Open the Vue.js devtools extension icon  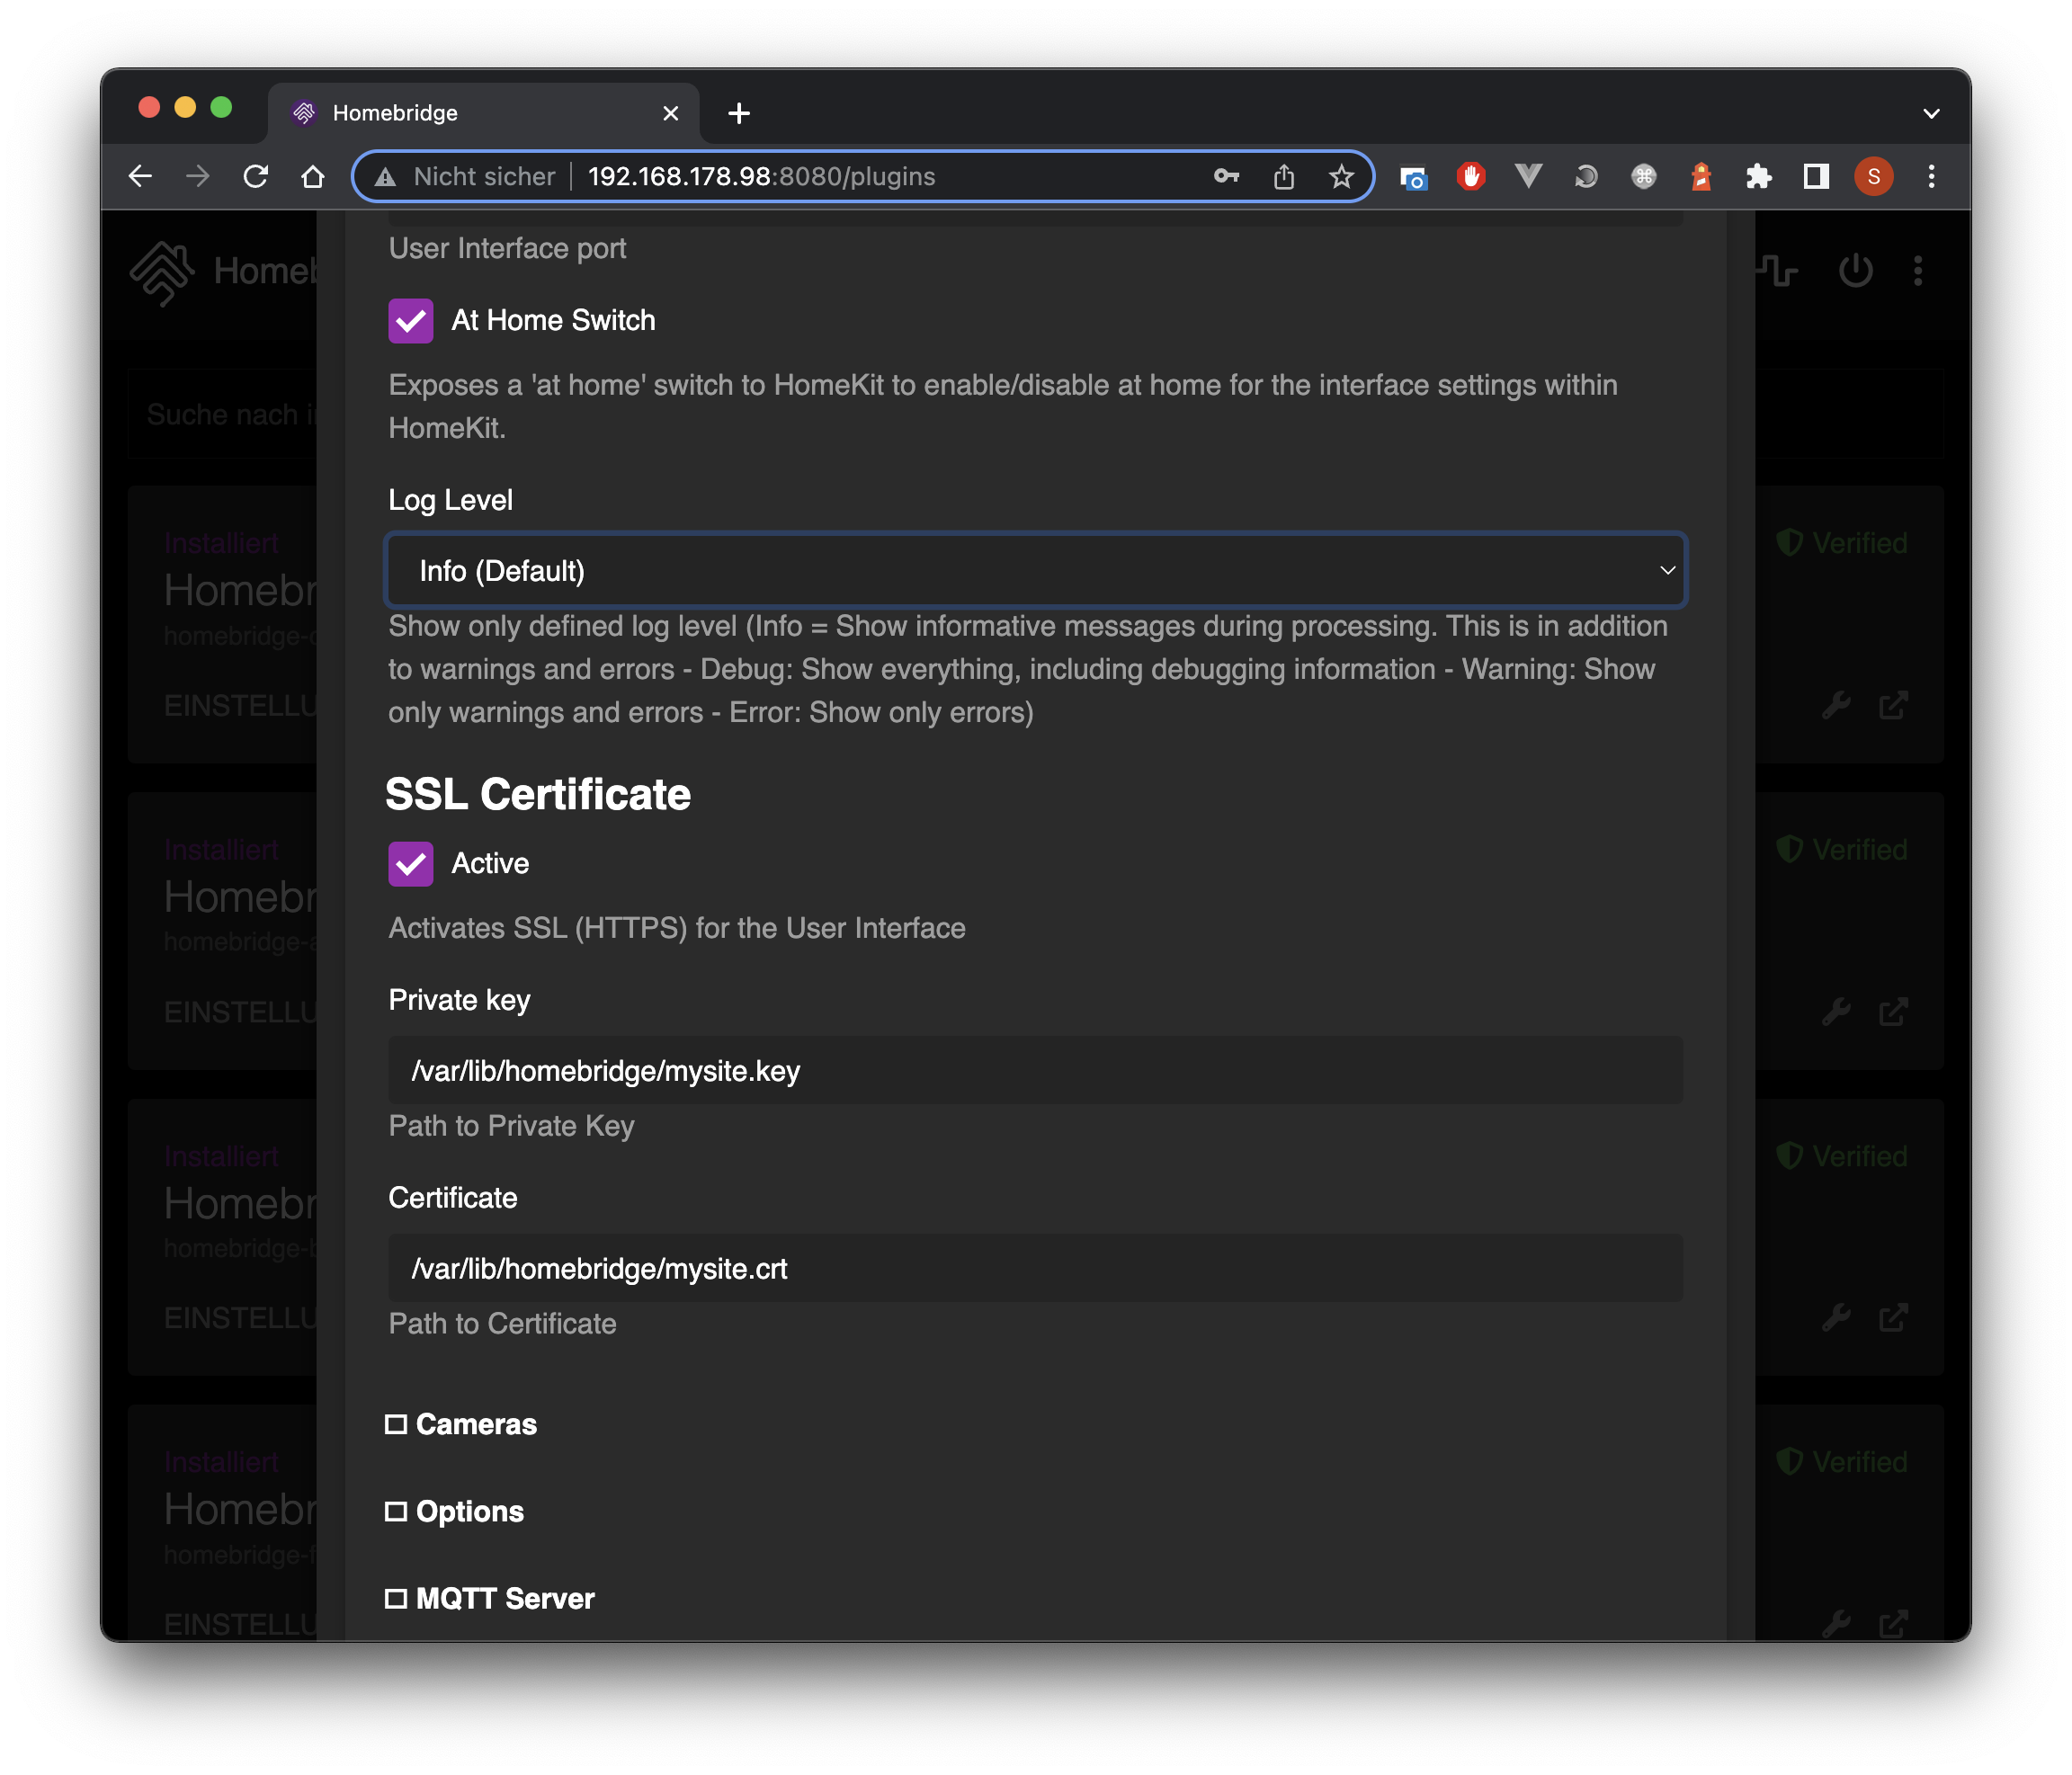click(1527, 176)
